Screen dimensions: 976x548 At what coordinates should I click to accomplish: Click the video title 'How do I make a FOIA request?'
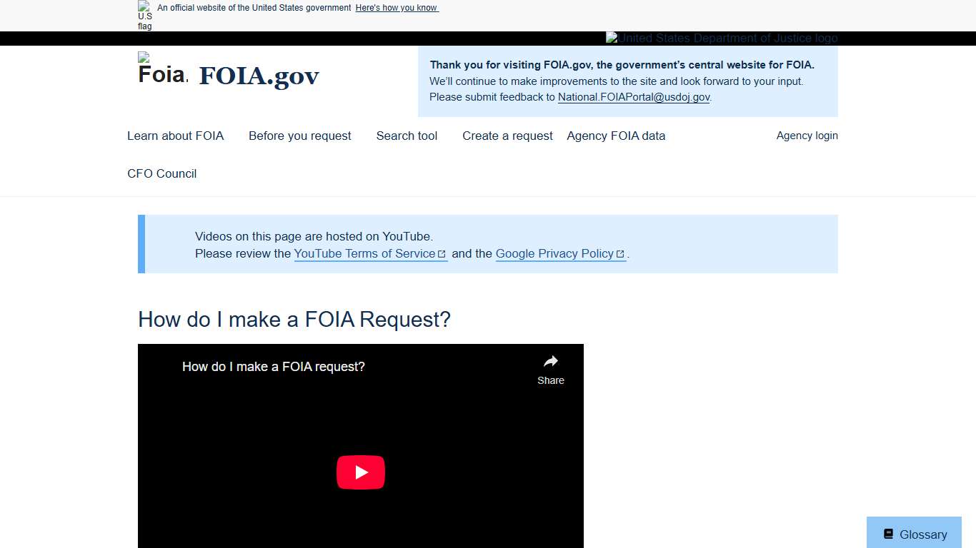pos(274,366)
